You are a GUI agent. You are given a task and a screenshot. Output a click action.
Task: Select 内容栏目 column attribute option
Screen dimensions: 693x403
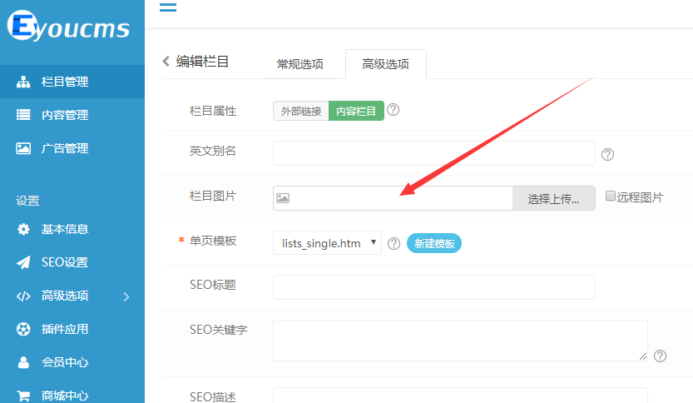click(356, 111)
